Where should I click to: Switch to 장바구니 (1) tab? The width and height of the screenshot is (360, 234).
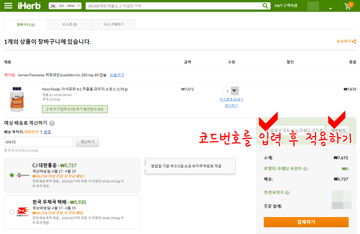[x=26, y=24]
